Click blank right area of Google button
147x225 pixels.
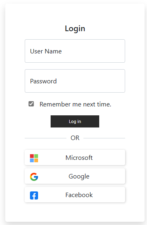click(x=108, y=176)
